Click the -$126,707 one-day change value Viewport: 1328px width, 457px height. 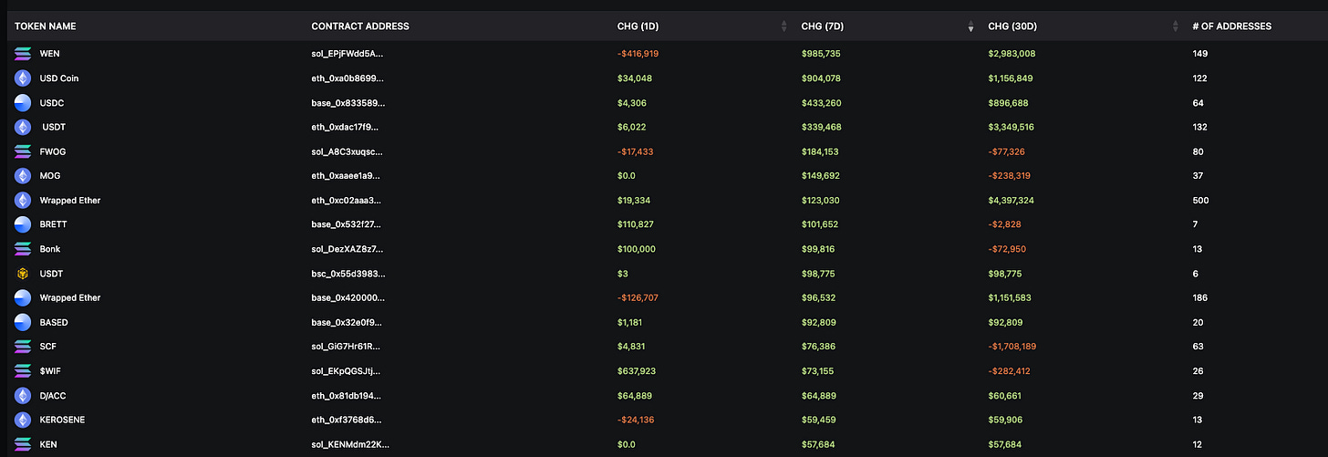tap(638, 298)
